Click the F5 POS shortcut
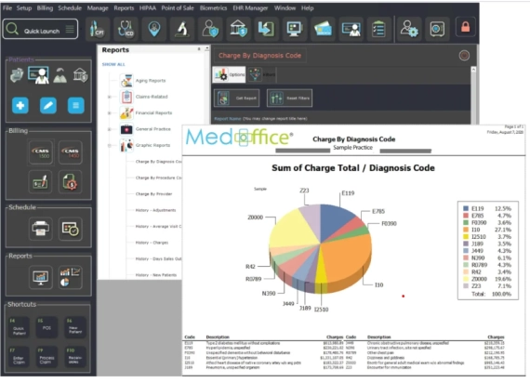Screen dimensions: 530x383 pyautogui.click(x=46, y=327)
